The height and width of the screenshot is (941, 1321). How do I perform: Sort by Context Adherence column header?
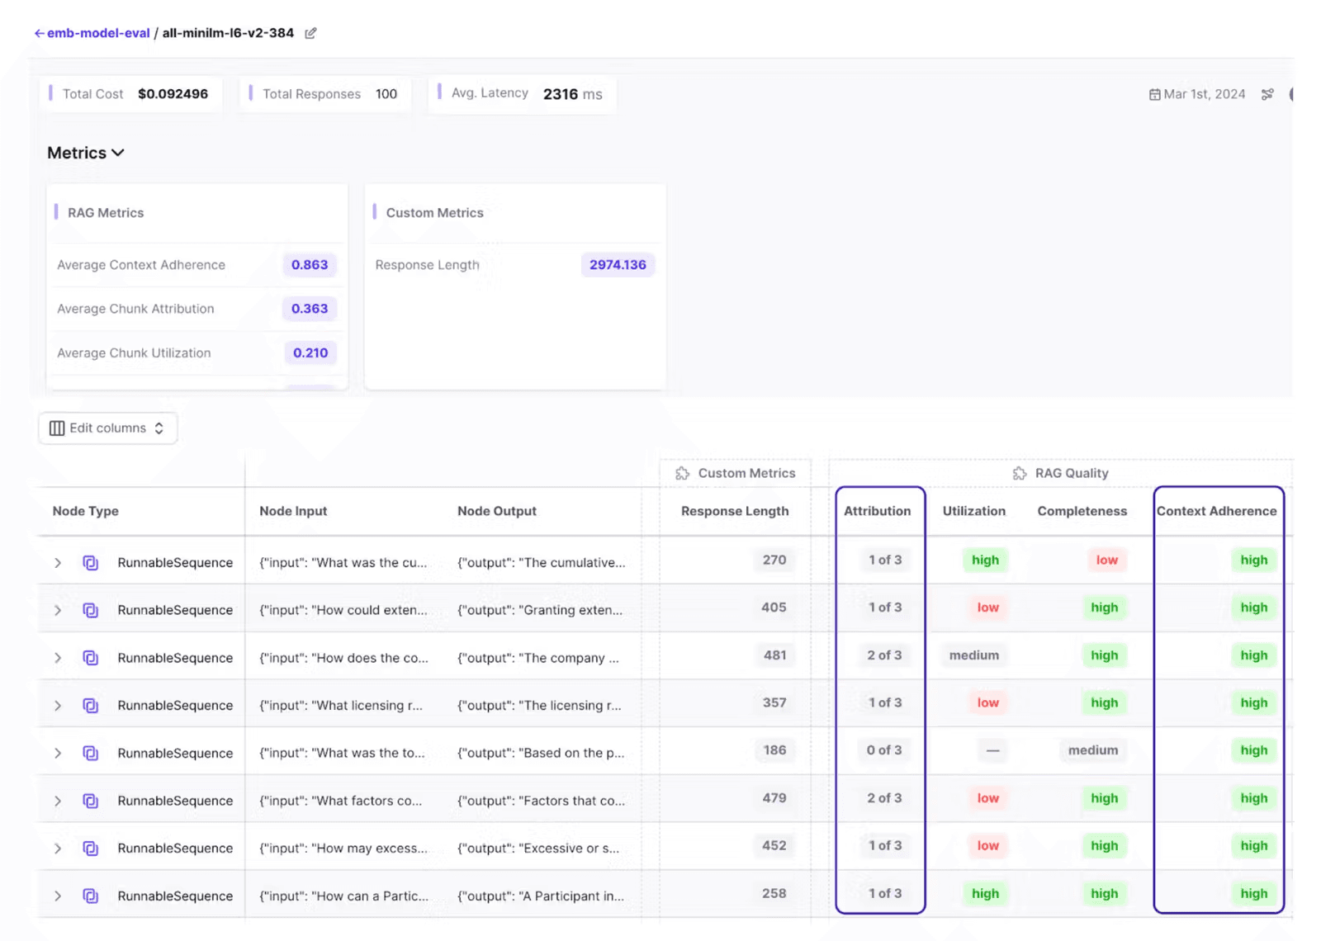pos(1216,511)
